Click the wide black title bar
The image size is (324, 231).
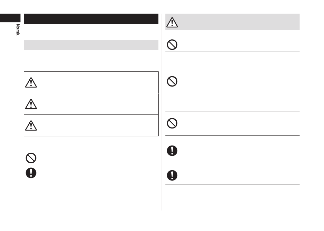pos(91,19)
